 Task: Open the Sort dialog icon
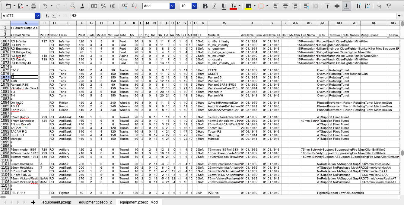pos(380,6)
